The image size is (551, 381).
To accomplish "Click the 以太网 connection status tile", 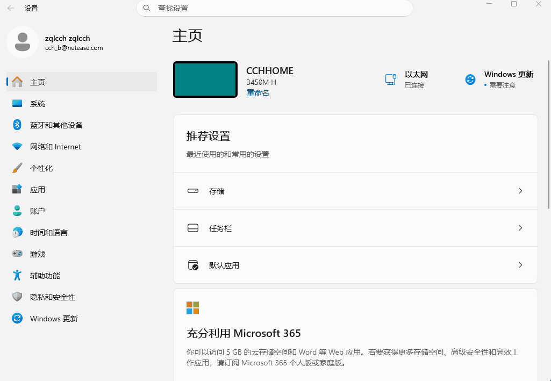I will 406,80.
